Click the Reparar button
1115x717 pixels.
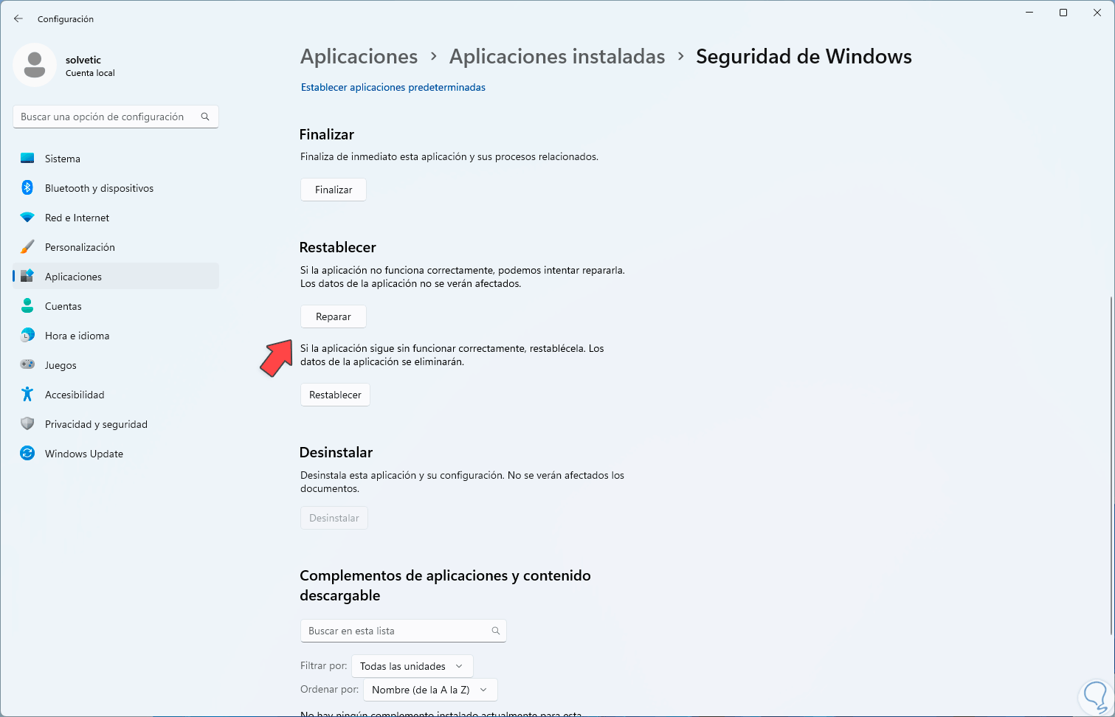334,316
